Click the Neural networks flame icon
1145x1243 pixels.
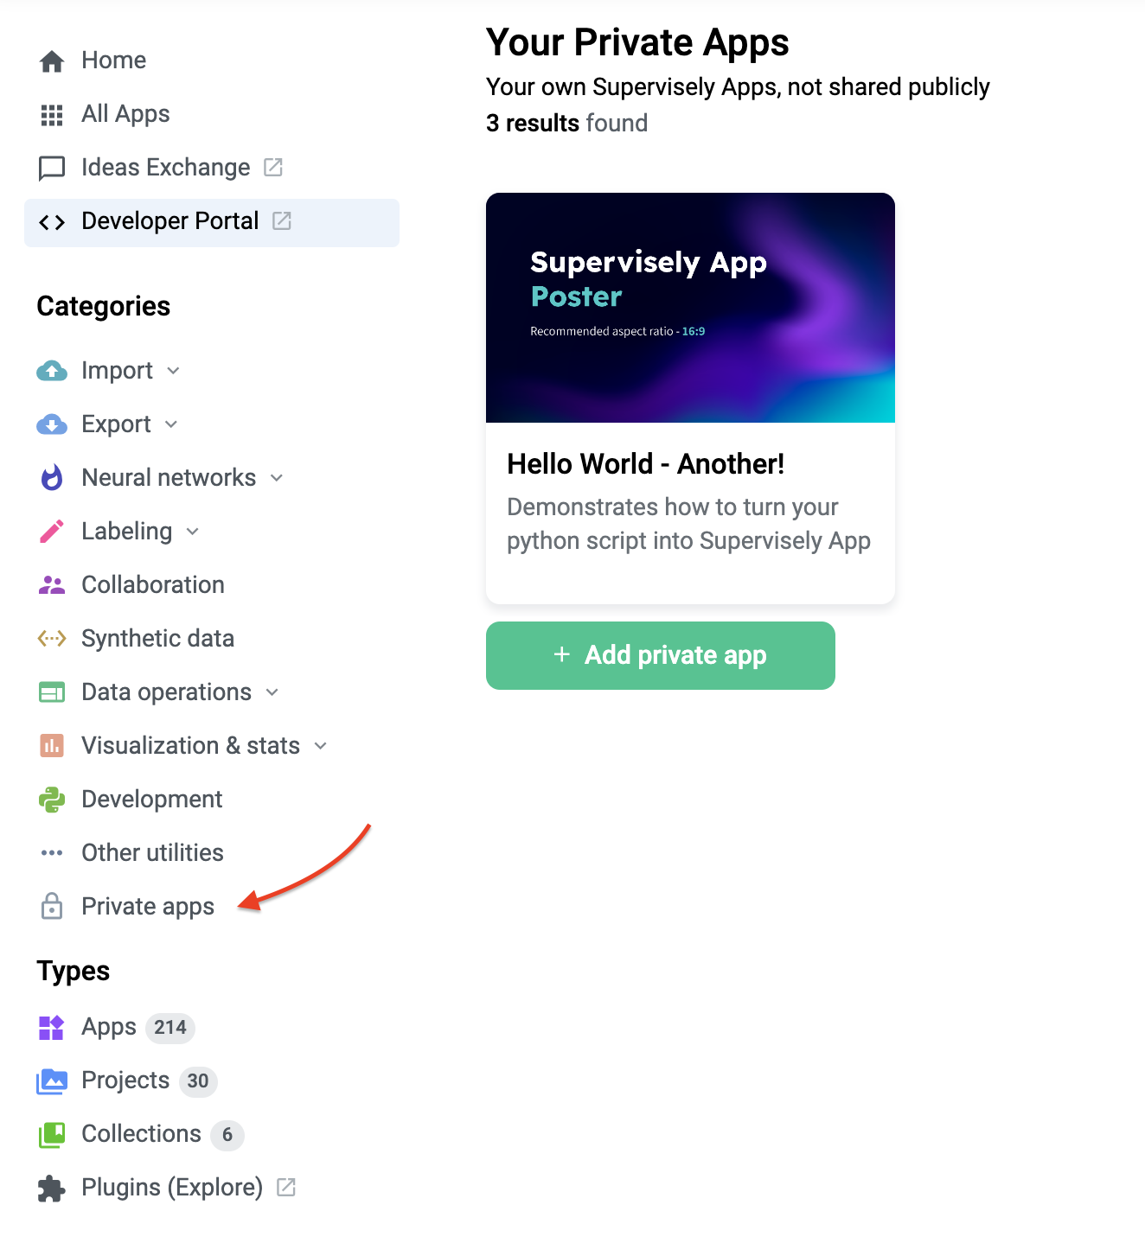(x=52, y=478)
